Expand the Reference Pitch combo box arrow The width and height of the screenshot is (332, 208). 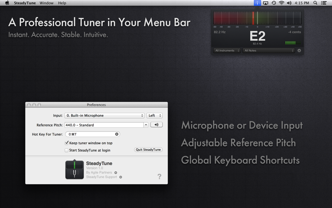(146, 125)
